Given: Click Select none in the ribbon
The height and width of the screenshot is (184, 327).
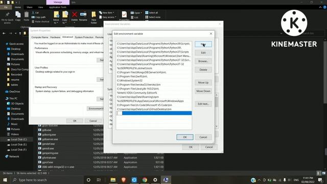Looking at the screenshot, I should (153, 17).
